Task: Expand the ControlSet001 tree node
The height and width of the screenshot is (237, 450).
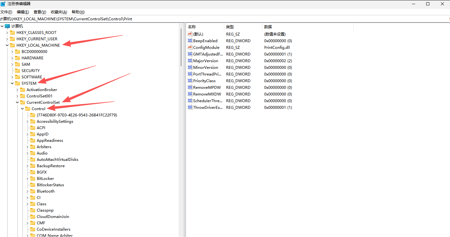Action: (17, 96)
